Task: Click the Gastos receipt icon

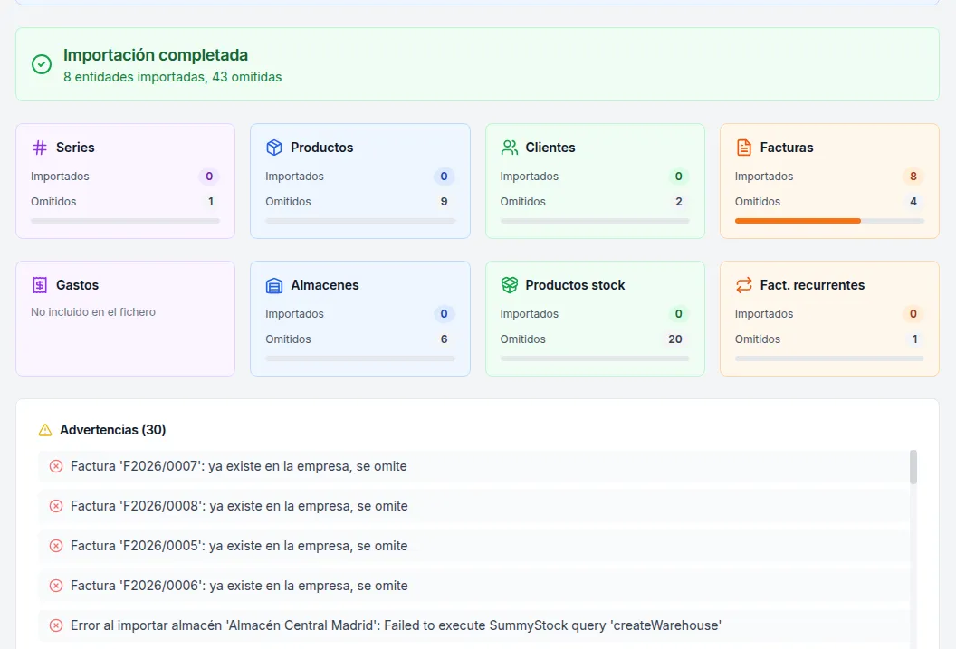Action: click(40, 285)
